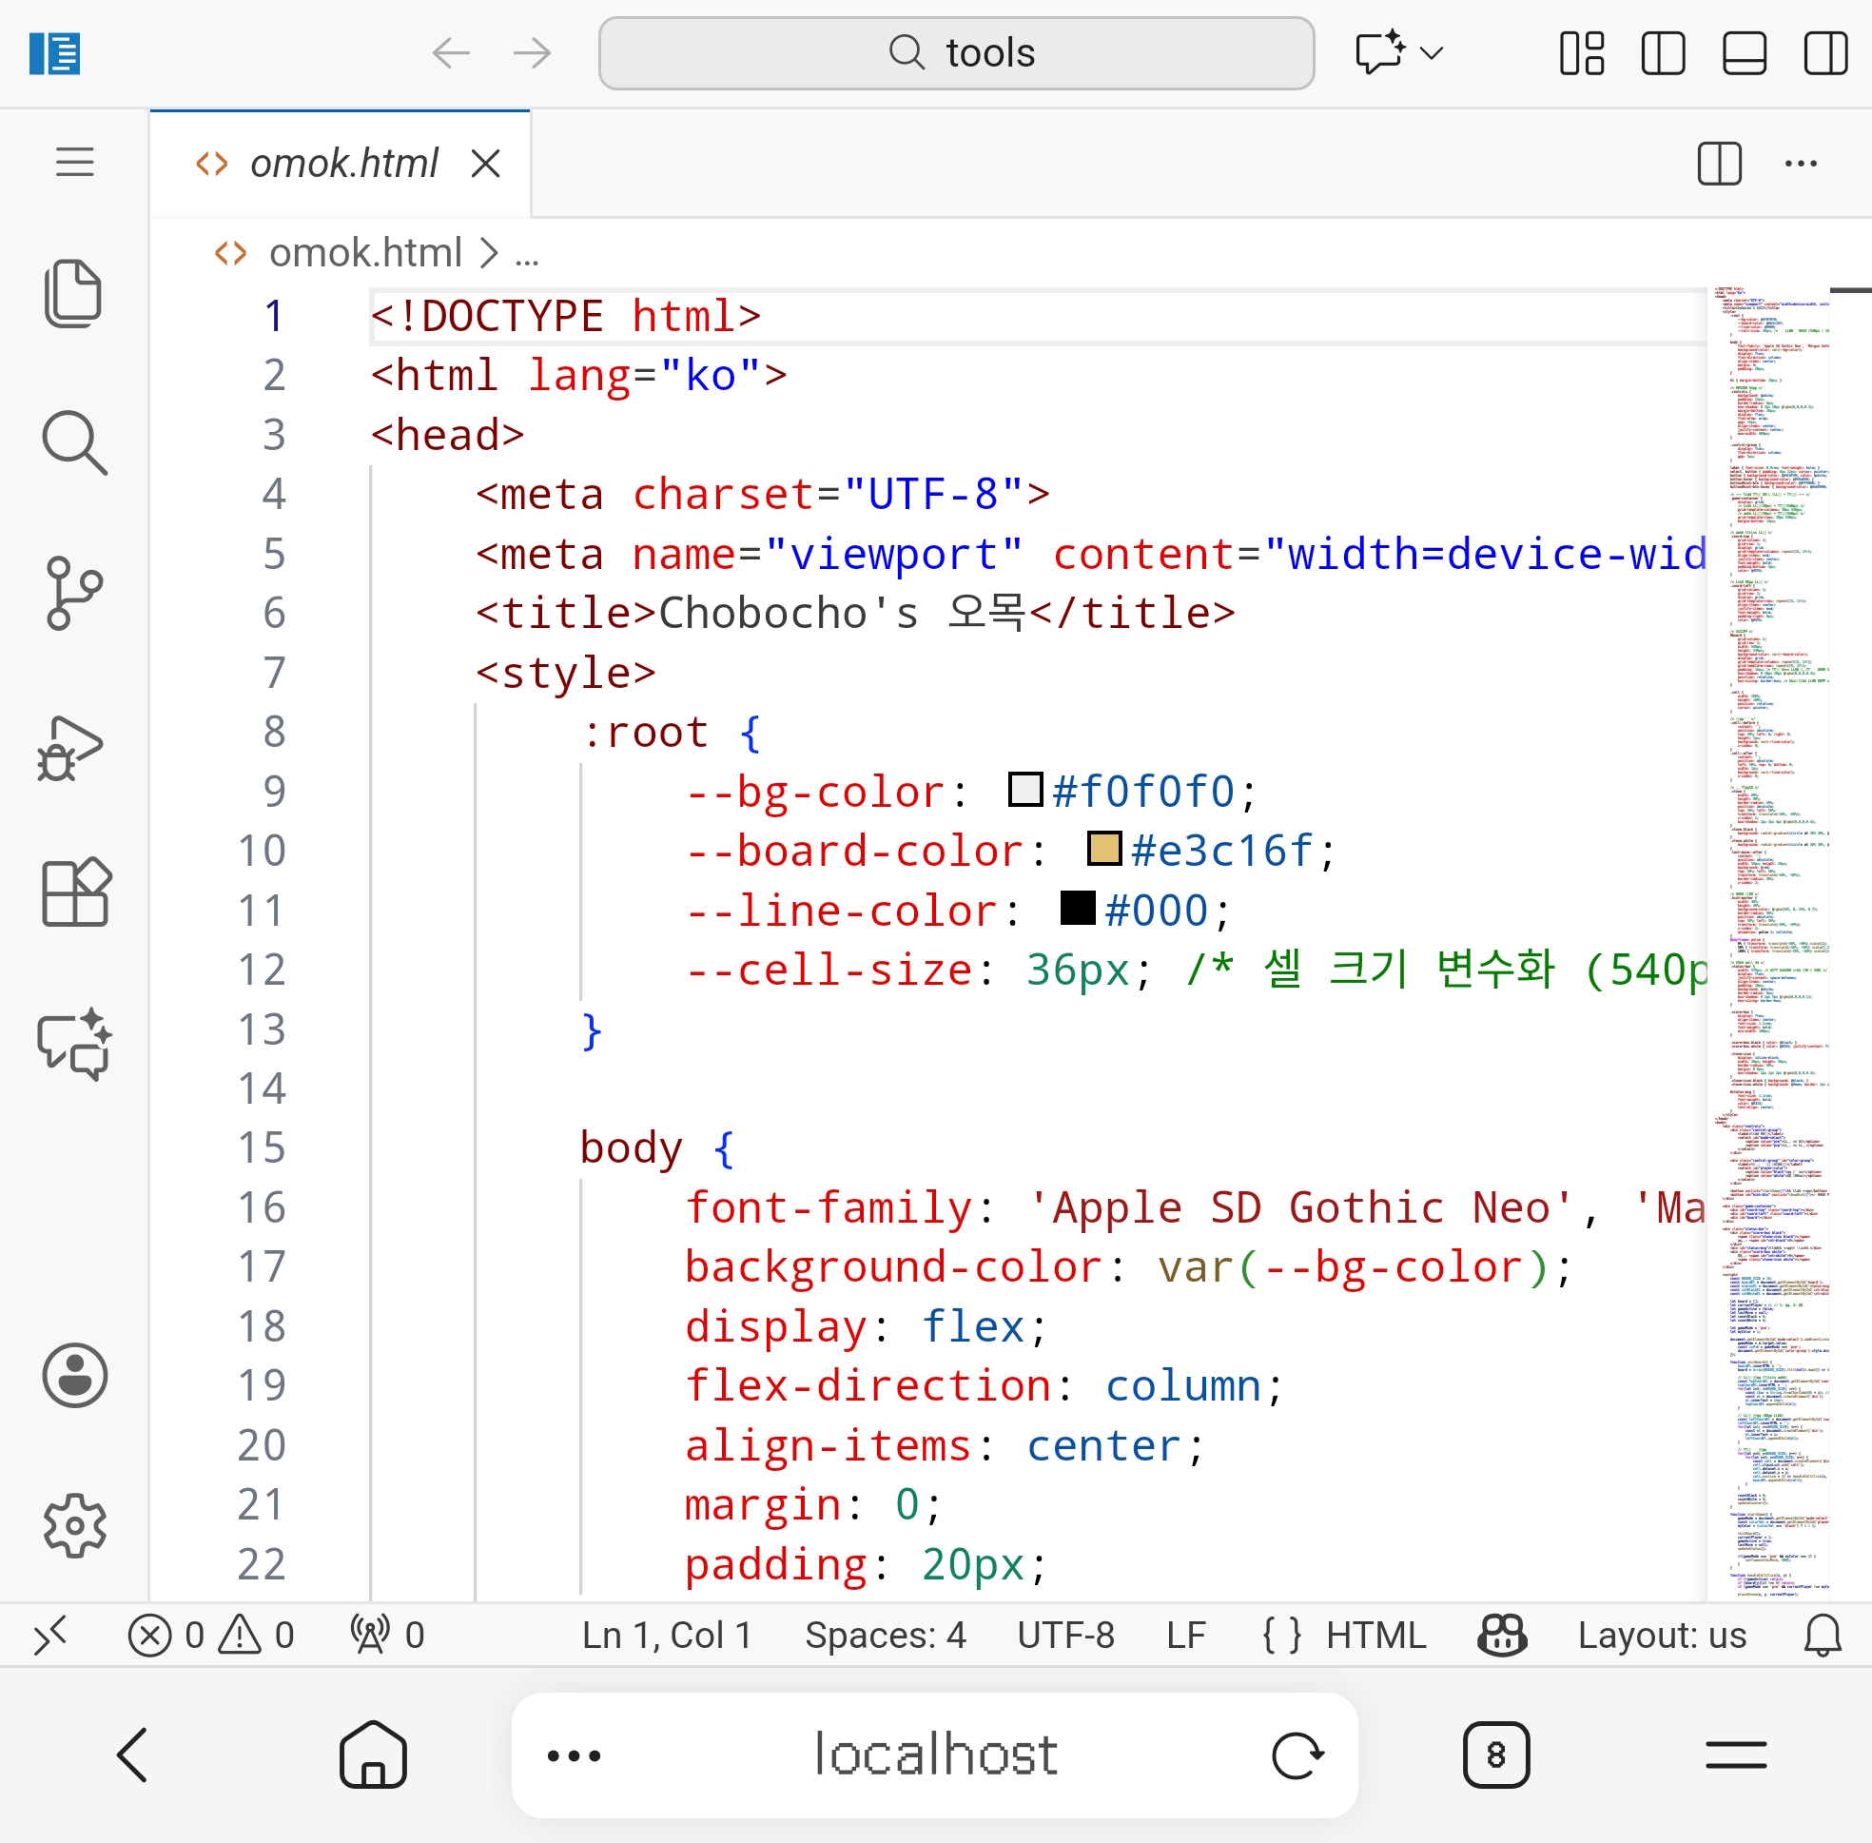Open the editor More Actions ellipsis
The height and width of the screenshot is (1843, 1872).
pos(1801,164)
